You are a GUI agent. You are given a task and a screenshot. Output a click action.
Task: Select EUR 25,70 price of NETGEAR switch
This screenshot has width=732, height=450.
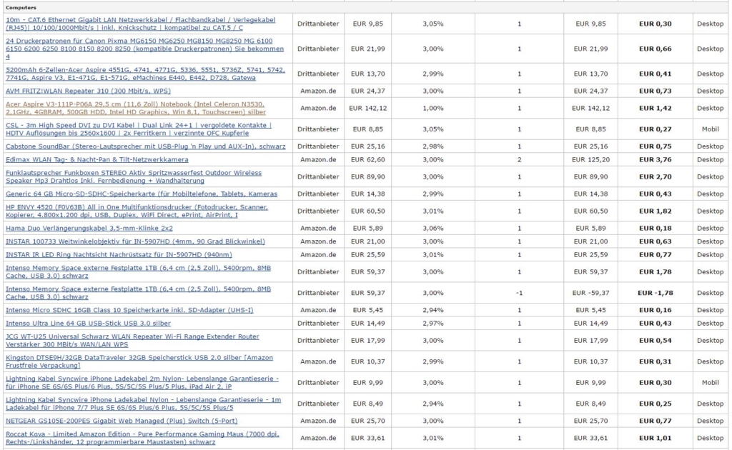368,421
